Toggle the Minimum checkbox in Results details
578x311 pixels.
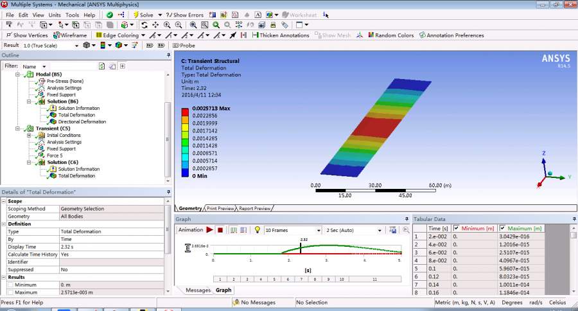click(x=10, y=285)
